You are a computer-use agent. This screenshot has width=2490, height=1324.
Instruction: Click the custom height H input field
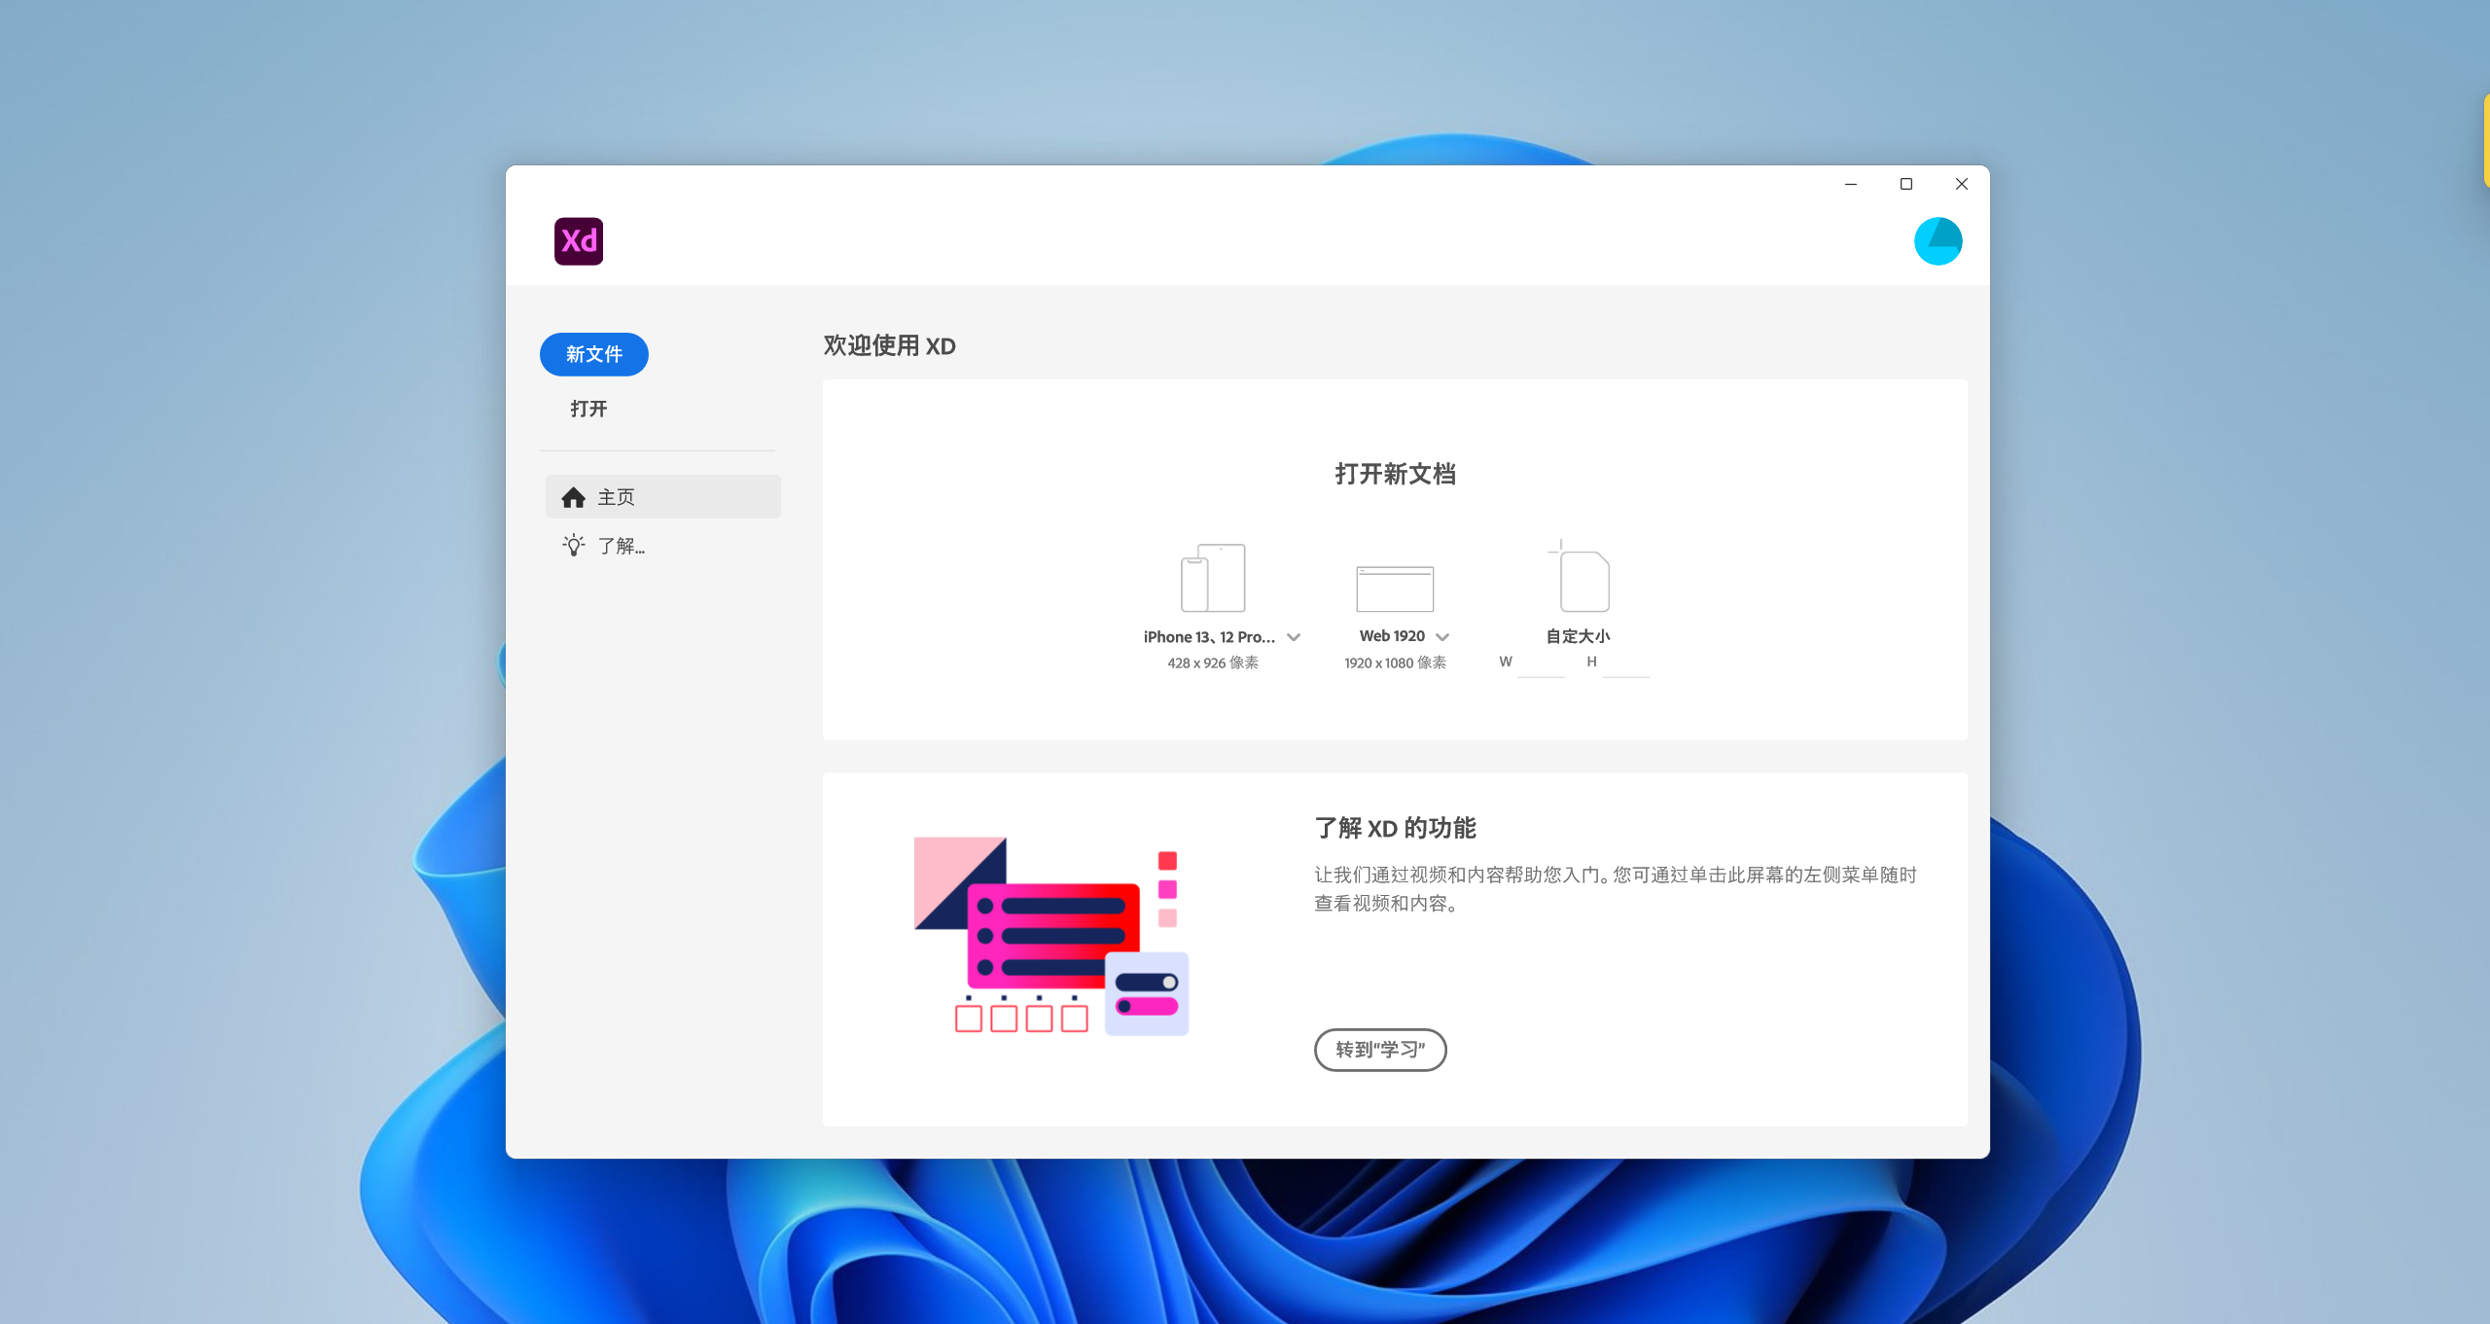pos(1626,662)
